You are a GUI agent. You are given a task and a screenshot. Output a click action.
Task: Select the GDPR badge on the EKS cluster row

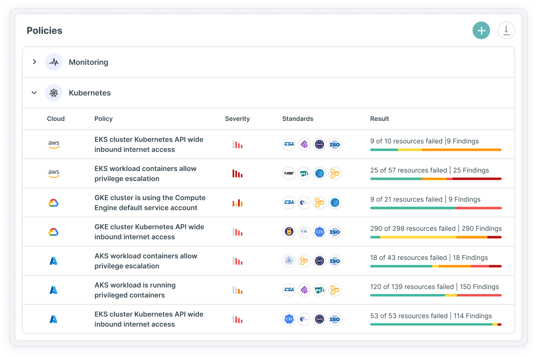tap(320, 144)
